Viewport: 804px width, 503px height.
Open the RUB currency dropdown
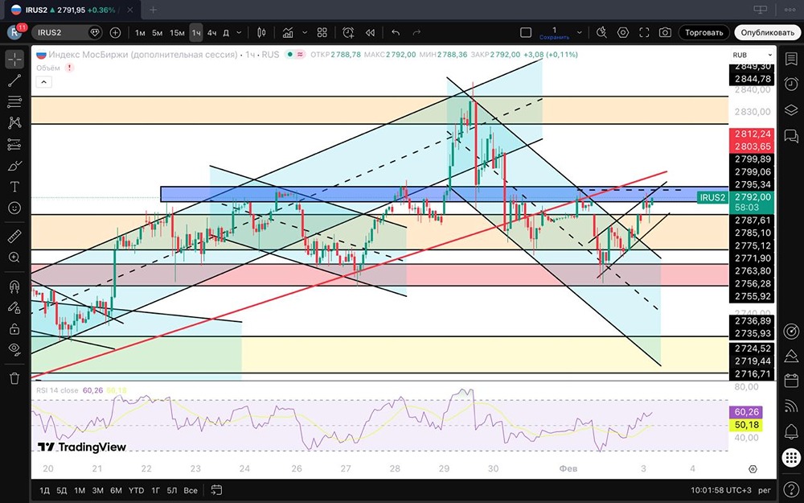[752, 55]
